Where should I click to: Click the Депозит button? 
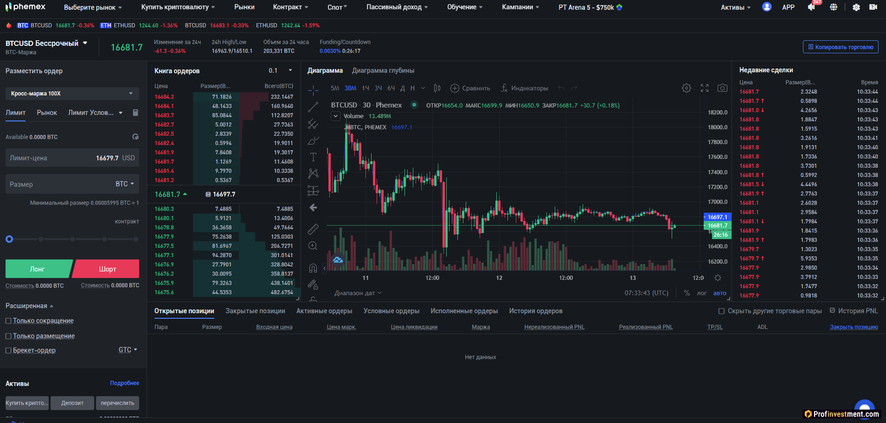(x=72, y=403)
